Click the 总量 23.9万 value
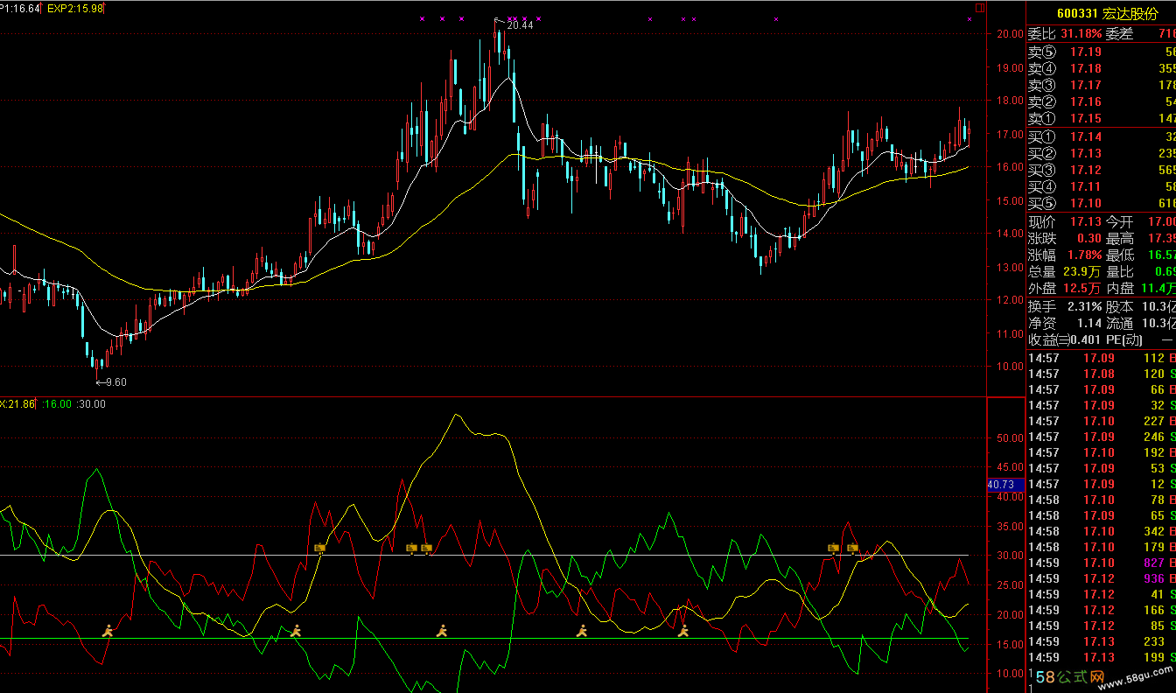The image size is (1176, 693). pyautogui.click(x=1082, y=272)
